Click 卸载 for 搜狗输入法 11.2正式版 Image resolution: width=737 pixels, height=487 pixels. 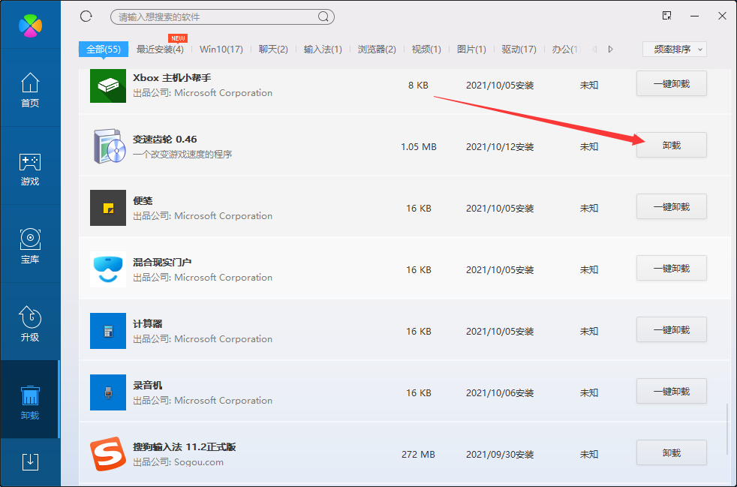tap(672, 453)
